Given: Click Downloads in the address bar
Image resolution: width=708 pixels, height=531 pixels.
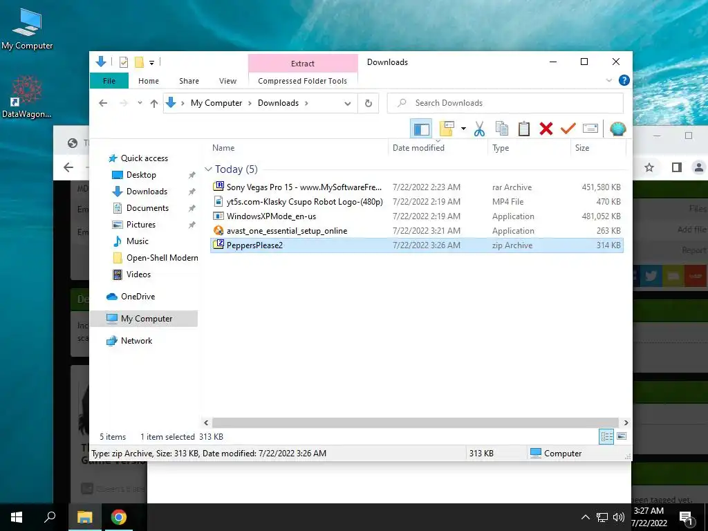Looking at the screenshot, I should coord(278,103).
